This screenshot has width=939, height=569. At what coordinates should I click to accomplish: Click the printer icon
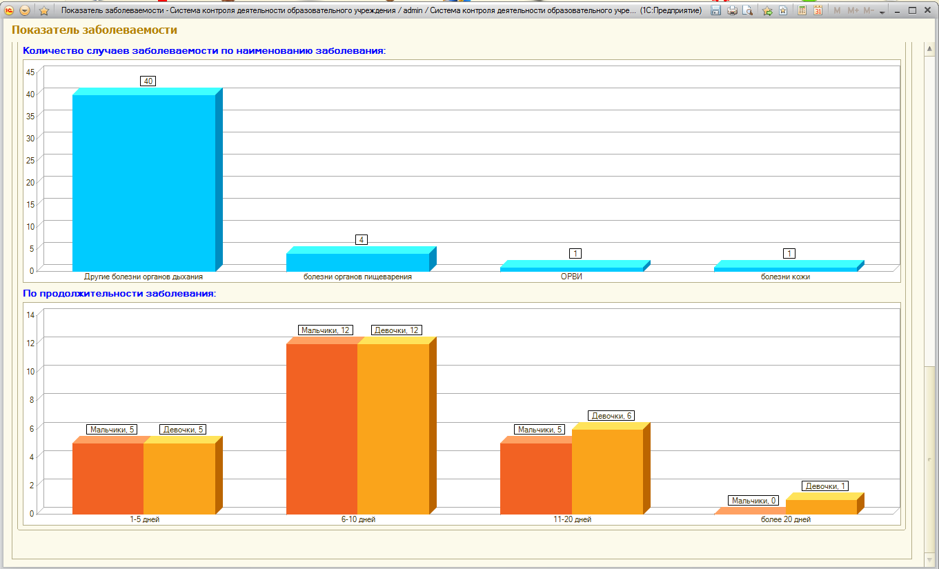pyautogui.click(x=732, y=10)
